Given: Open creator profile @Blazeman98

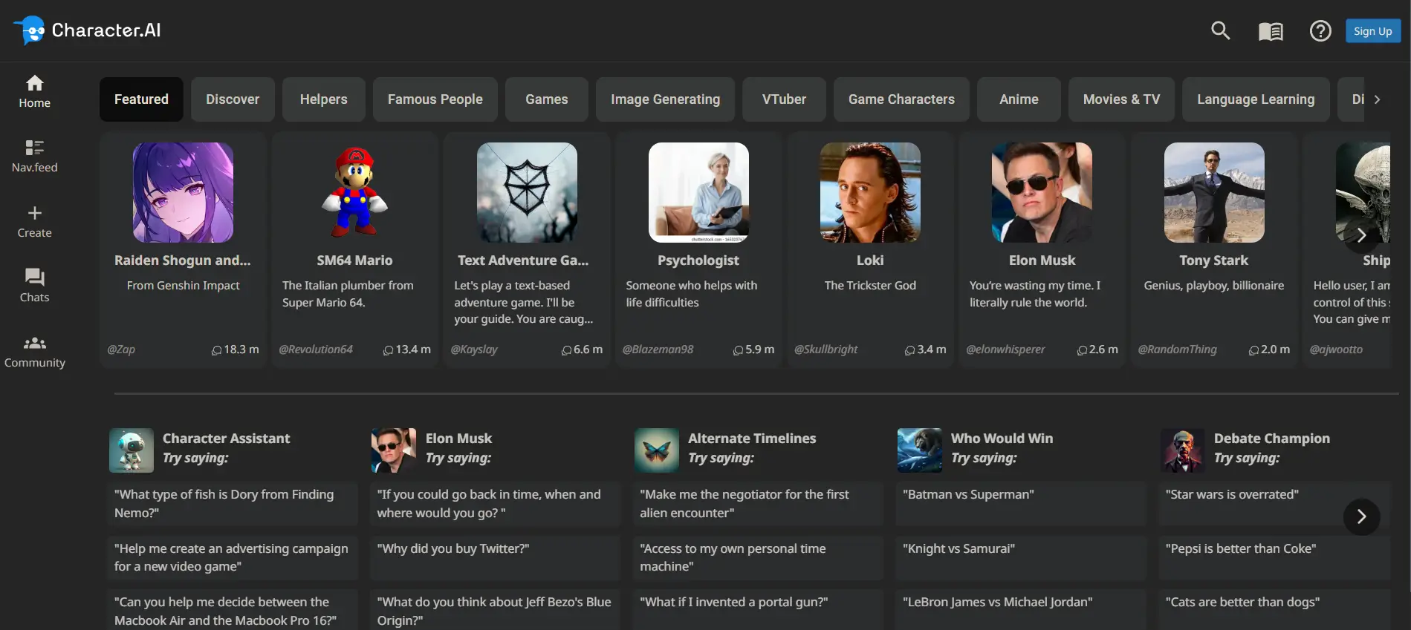Looking at the screenshot, I should click(x=658, y=350).
